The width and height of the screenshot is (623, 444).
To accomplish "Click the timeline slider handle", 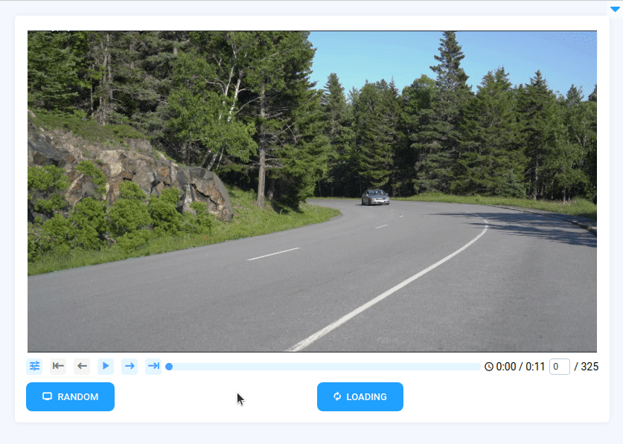I will tap(169, 367).
